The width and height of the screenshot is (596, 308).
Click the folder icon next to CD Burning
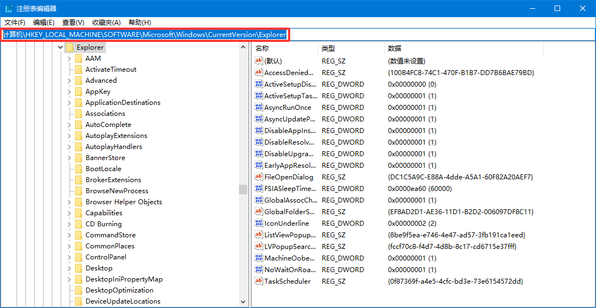pos(78,224)
